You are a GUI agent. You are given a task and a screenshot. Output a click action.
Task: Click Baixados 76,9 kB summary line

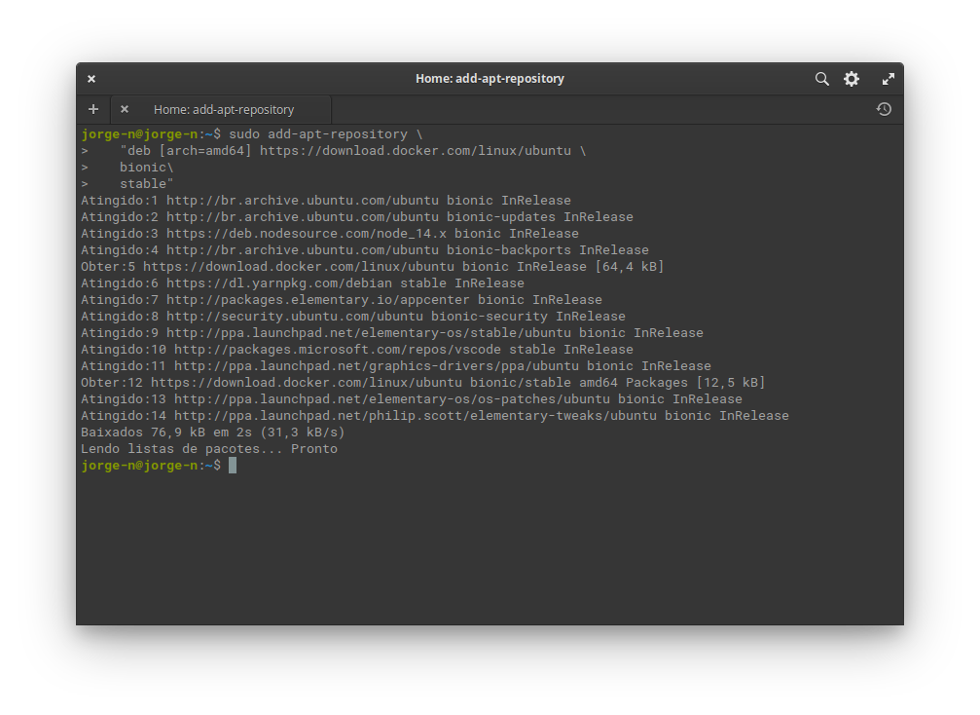point(213,433)
